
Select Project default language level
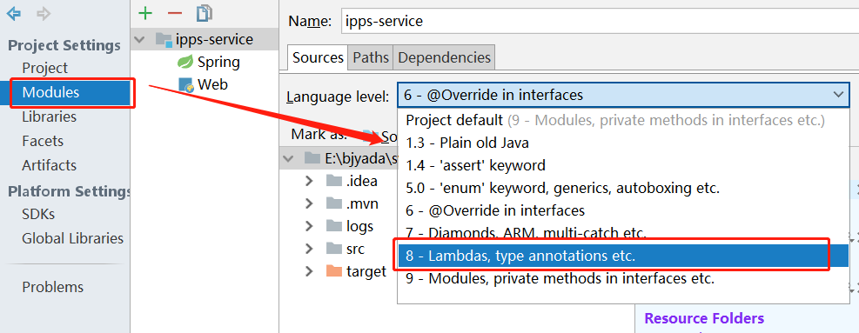tap(623, 120)
